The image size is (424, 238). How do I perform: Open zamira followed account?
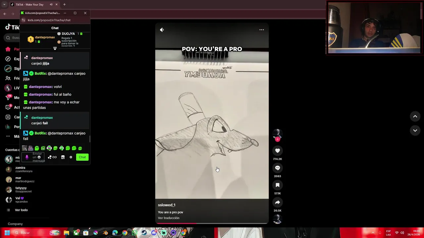click(x=20, y=169)
